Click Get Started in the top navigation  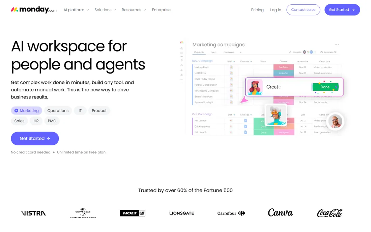[342, 10]
